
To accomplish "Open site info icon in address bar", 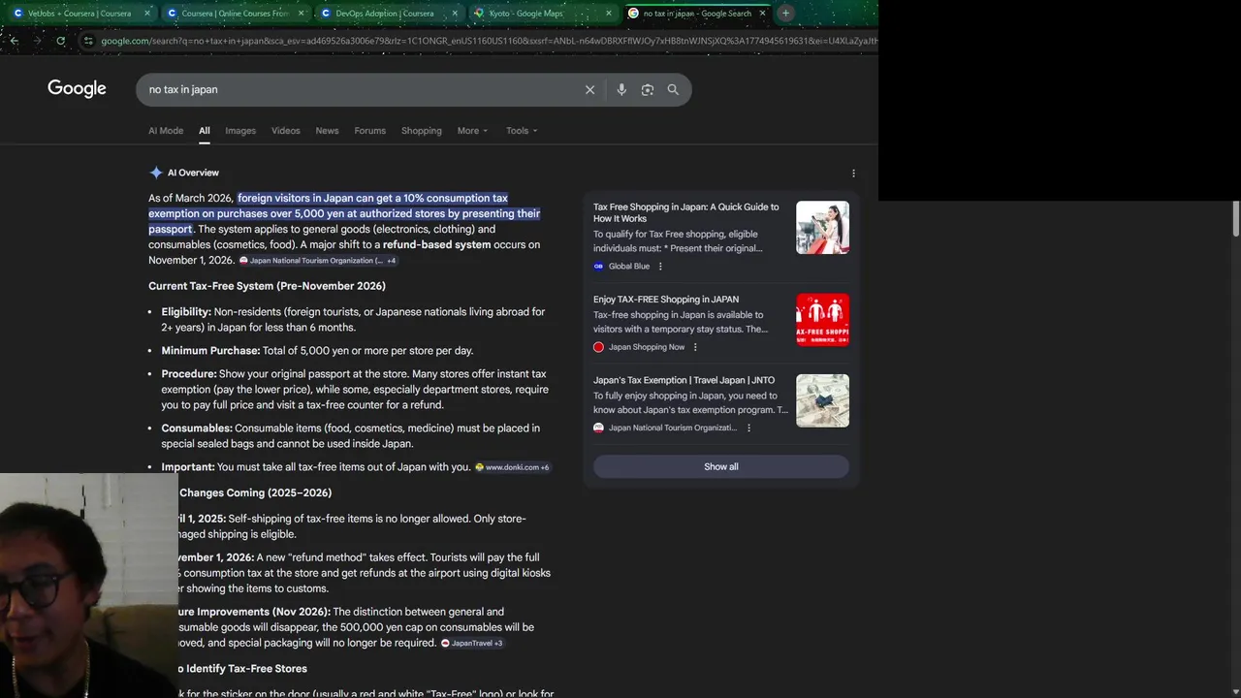I will pos(88,41).
